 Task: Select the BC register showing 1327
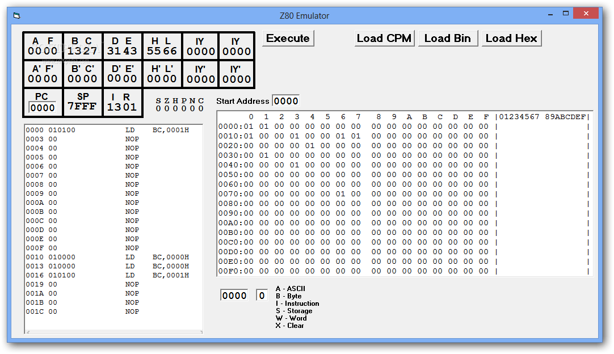(x=82, y=46)
